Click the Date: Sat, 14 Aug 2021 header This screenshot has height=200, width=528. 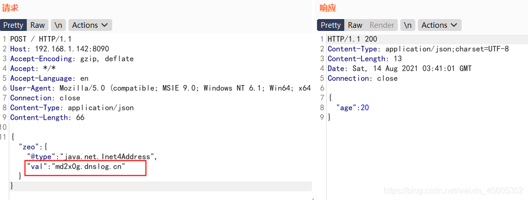pyautogui.click(x=400, y=69)
